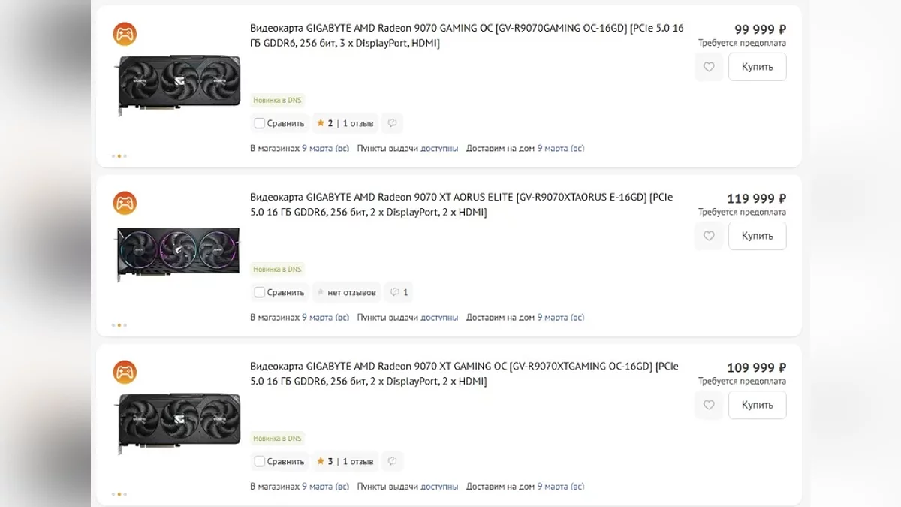Open the 2-star rating reviews of 9070 GAMING OC
The width and height of the screenshot is (901, 507).
point(345,123)
